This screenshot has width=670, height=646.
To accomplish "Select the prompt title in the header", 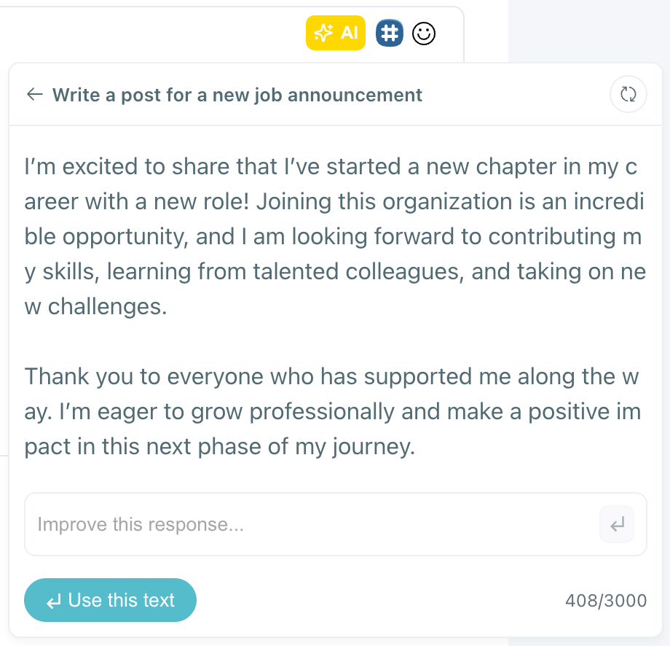I will tap(237, 94).
